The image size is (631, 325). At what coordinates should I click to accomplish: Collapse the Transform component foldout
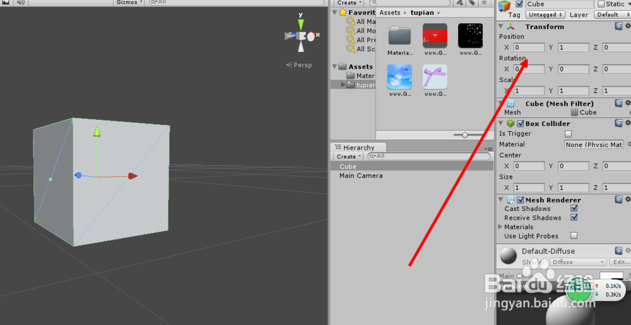(x=501, y=27)
